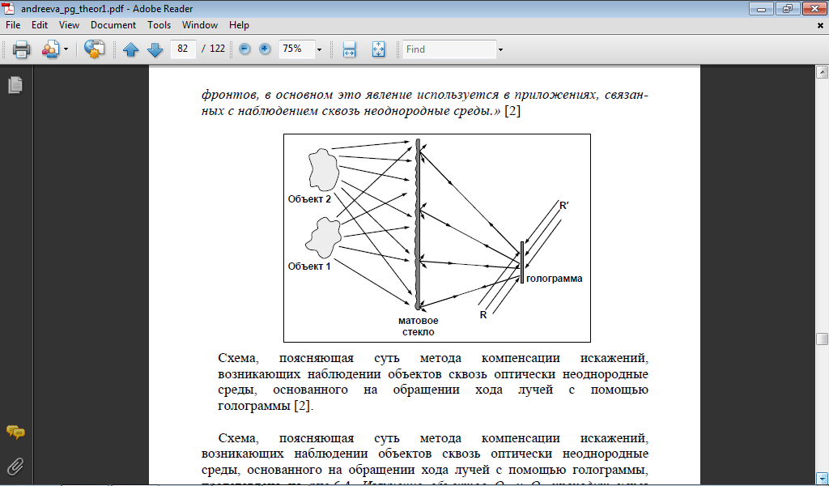Viewport: 829px width, 486px height.
Task: Restore down the Adobe Reader window
Action: pos(788,8)
